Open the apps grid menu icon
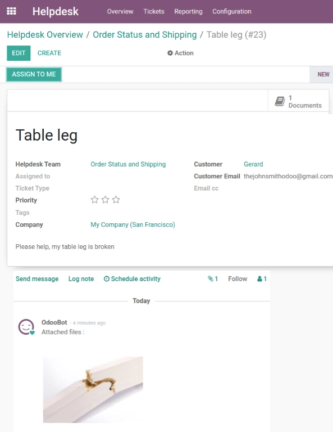The height and width of the screenshot is (432, 333). point(11,11)
